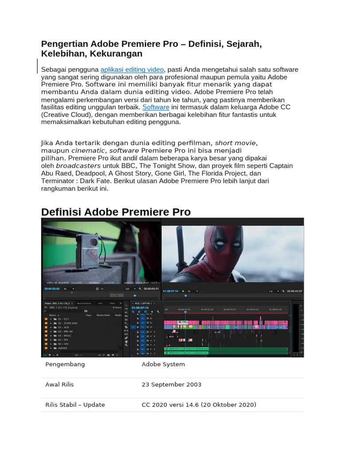Click source monitor timecode 00:00:23:23
This screenshot has height=454, width=340.
coord(52,289)
